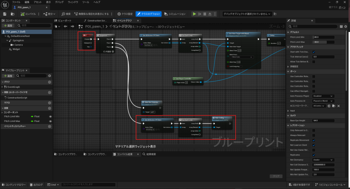Screen dimensions: 350x189
Task: Open Class Settings (クラス設定)
Action: click(125, 14)
